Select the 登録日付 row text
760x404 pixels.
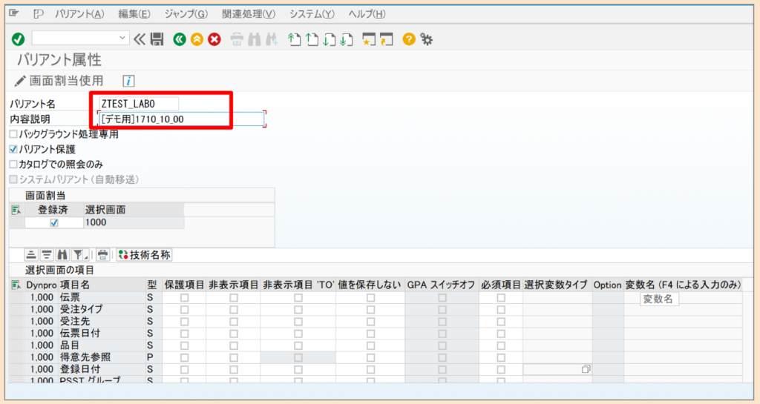pos(80,369)
